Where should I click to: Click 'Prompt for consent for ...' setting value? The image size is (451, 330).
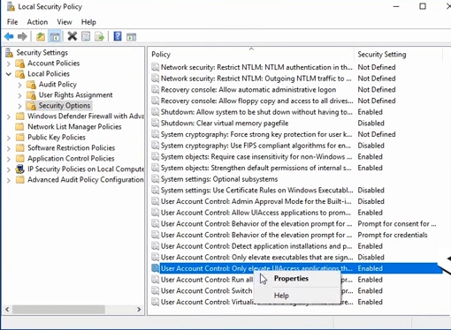click(x=397, y=224)
